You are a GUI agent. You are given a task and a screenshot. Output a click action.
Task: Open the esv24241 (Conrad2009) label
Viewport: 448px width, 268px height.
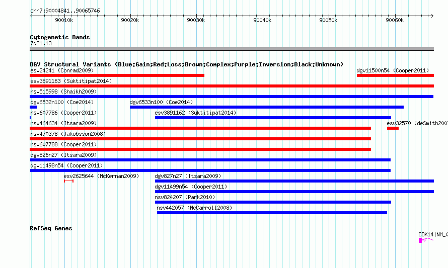62,70
